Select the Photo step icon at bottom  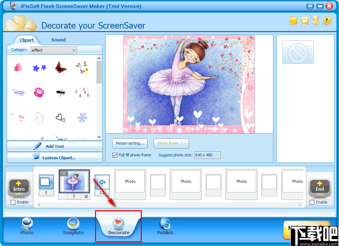click(x=27, y=226)
